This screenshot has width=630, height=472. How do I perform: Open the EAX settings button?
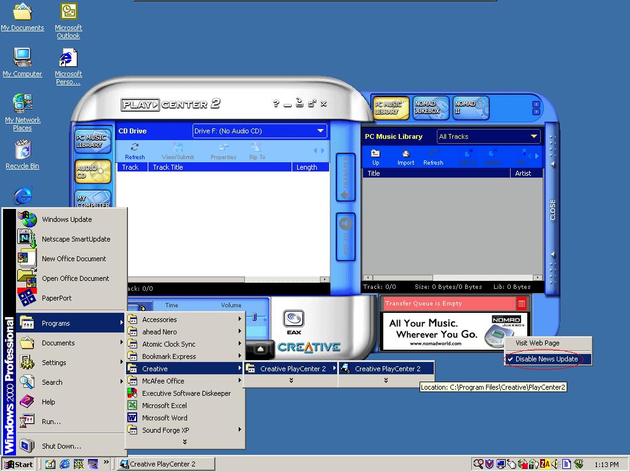(293, 320)
